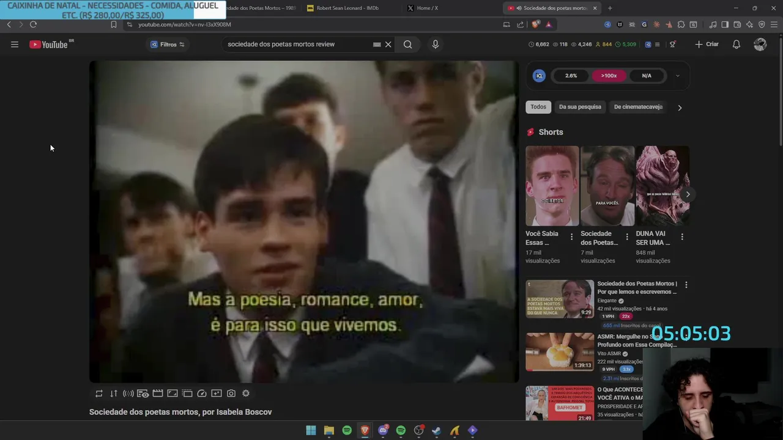Open the Elegante channel link
The height and width of the screenshot is (440, 783).
(x=607, y=301)
